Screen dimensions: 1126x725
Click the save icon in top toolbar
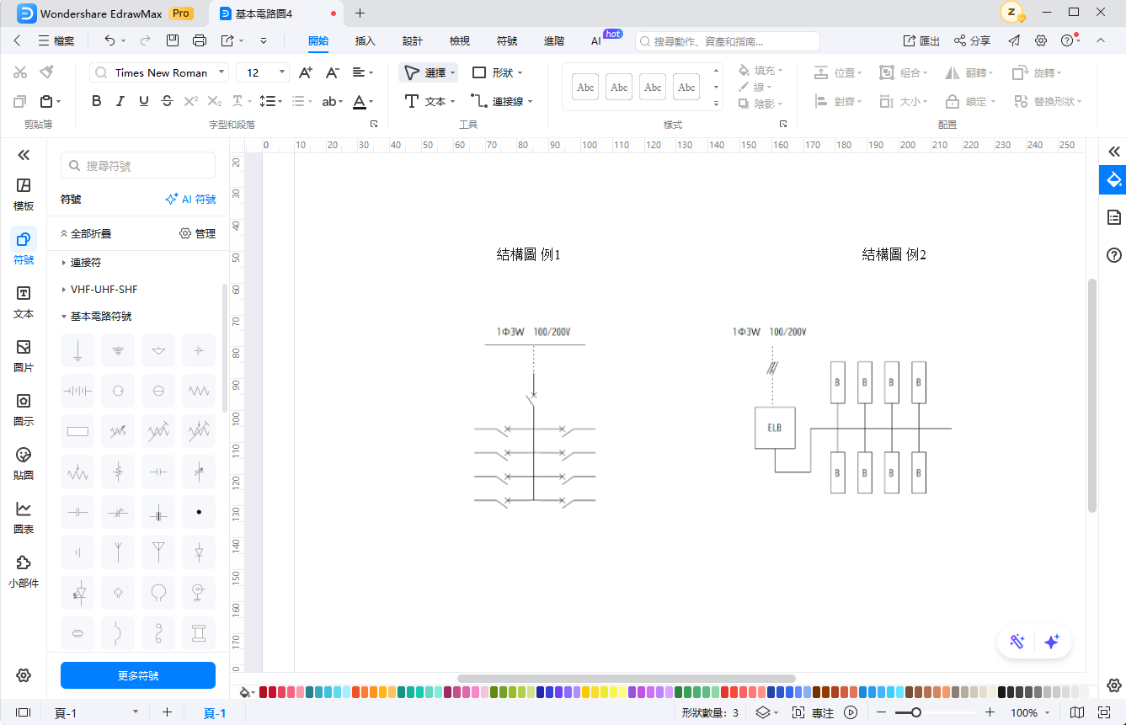tap(173, 40)
